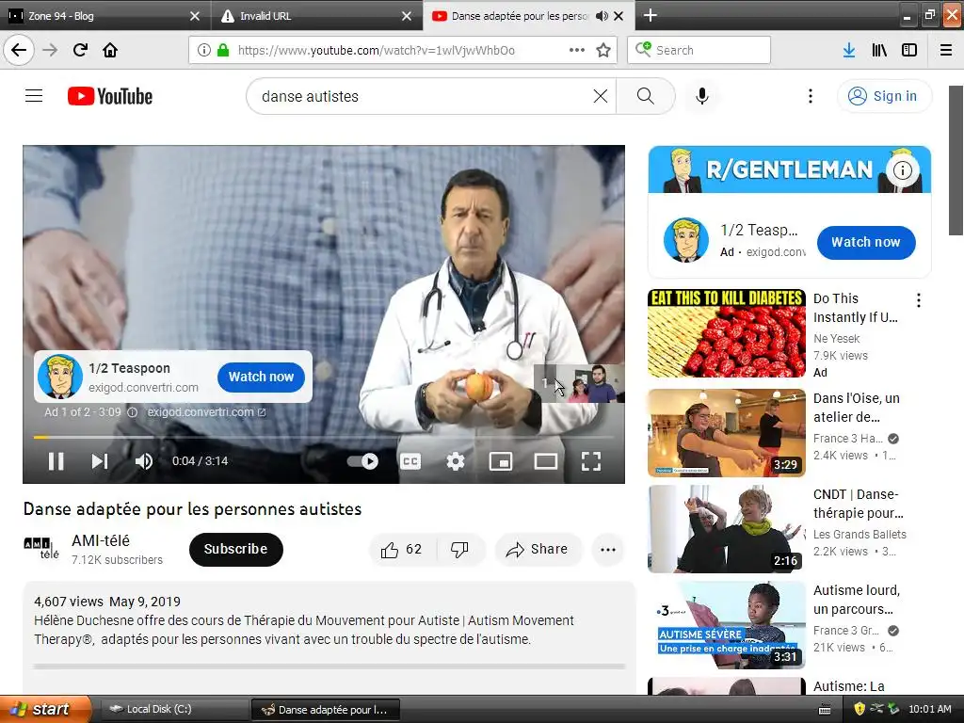Open Dans l'Oise atelier video thumbnail
964x723 pixels.
[726, 433]
